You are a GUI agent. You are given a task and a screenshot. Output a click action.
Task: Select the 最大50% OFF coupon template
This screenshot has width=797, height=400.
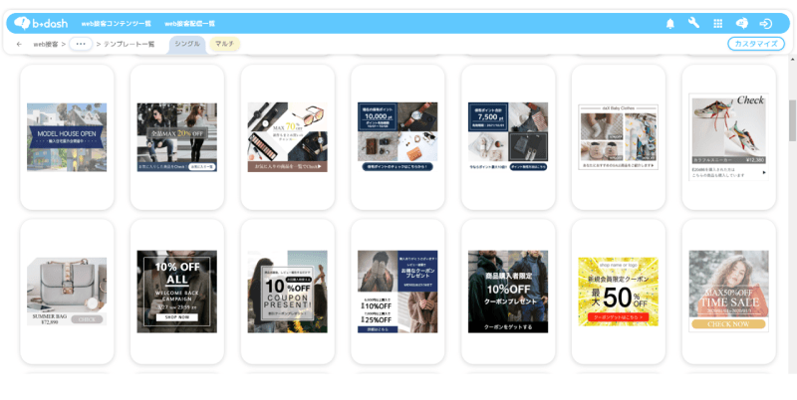click(618, 292)
